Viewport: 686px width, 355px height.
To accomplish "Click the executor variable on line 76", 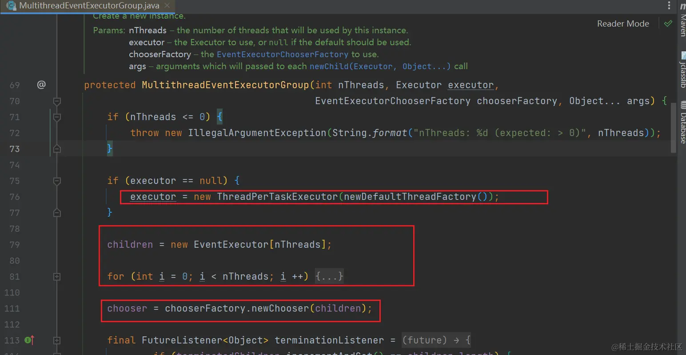I will pos(153,197).
